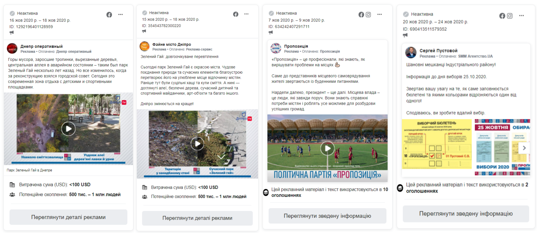Click megaphone icon under ID 1292196401128959
Viewport: 539px width, 233px height.
(x=12, y=33)
